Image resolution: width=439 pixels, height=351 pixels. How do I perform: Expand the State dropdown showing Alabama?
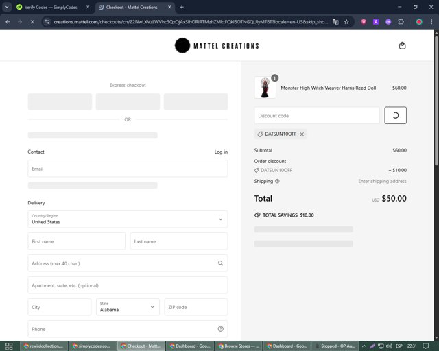(x=128, y=306)
